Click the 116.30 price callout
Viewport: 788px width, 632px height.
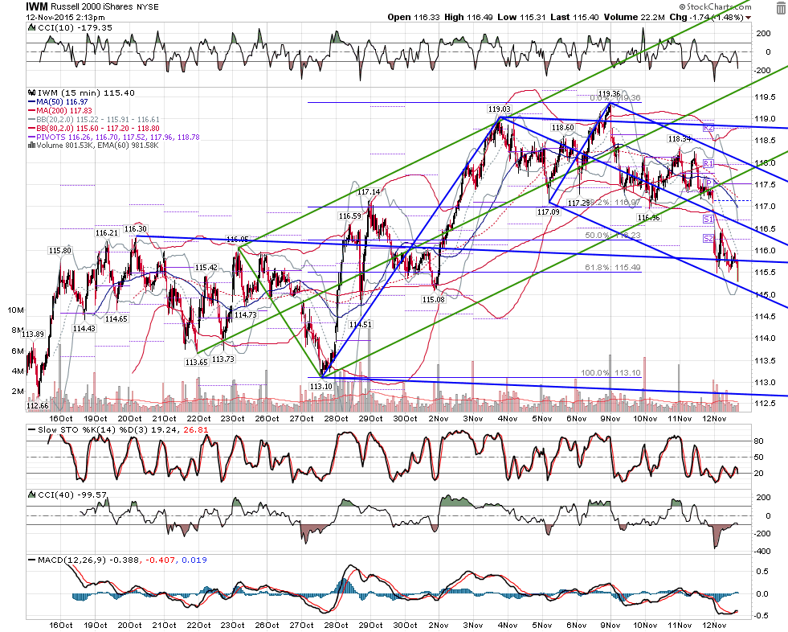pos(135,229)
